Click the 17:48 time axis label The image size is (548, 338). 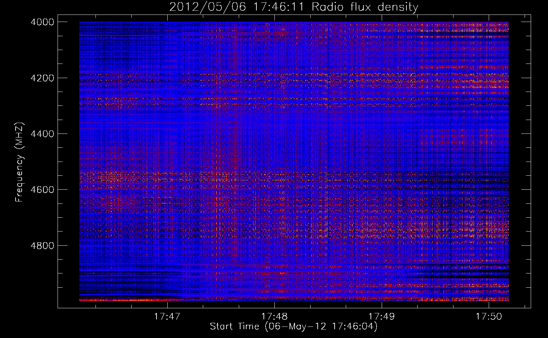[274, 316]
